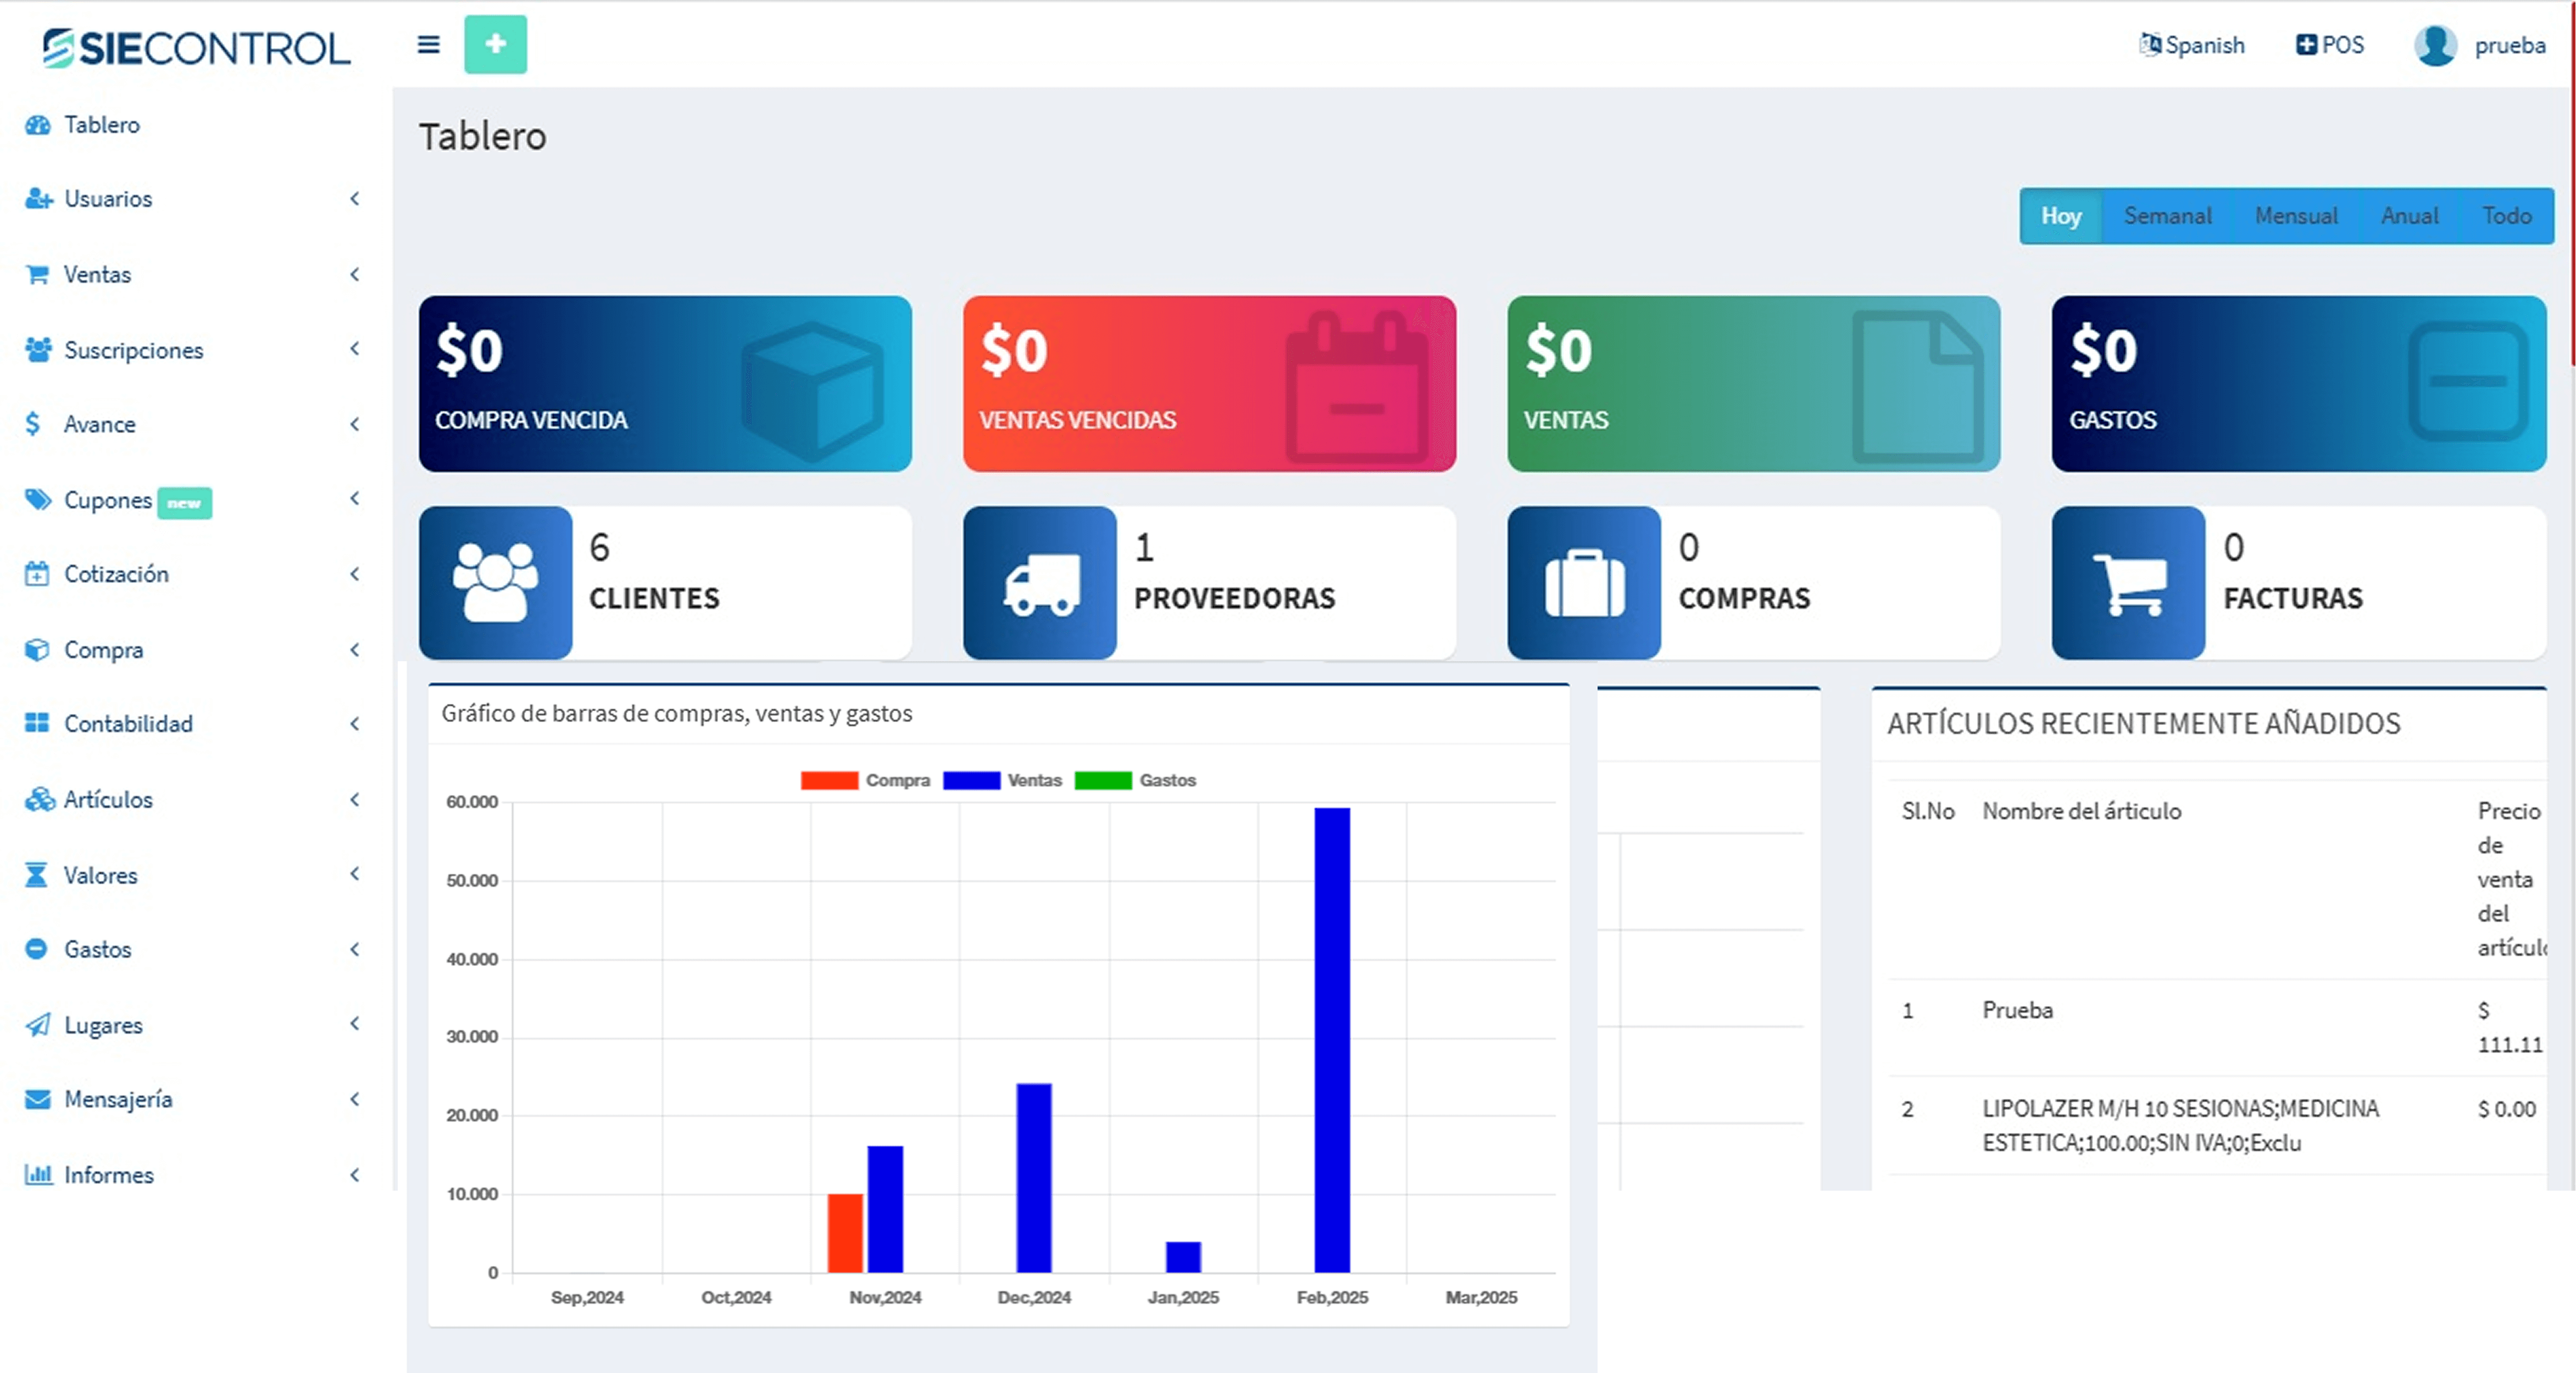
Task: Toggle Ventas series in chart legend
Action: pos(971,781)
